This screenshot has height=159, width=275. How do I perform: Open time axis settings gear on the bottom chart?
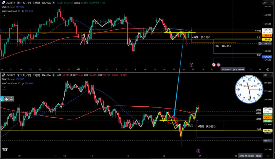point(267,156)
